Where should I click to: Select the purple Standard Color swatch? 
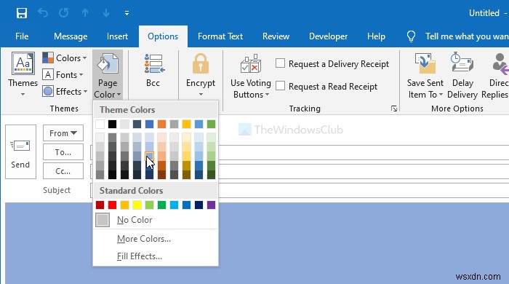[211, 205]
